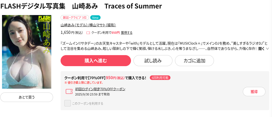Image resolution: width=272 pixels, height=117 pixels.
Task: Click the 6回利用可能 red badge
Action: click(x=160, y=78)
